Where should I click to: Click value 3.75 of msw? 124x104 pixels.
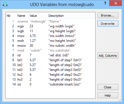coord(32,36)
